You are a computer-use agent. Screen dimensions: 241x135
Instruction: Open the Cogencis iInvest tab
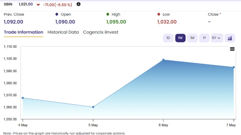(101, 32)
